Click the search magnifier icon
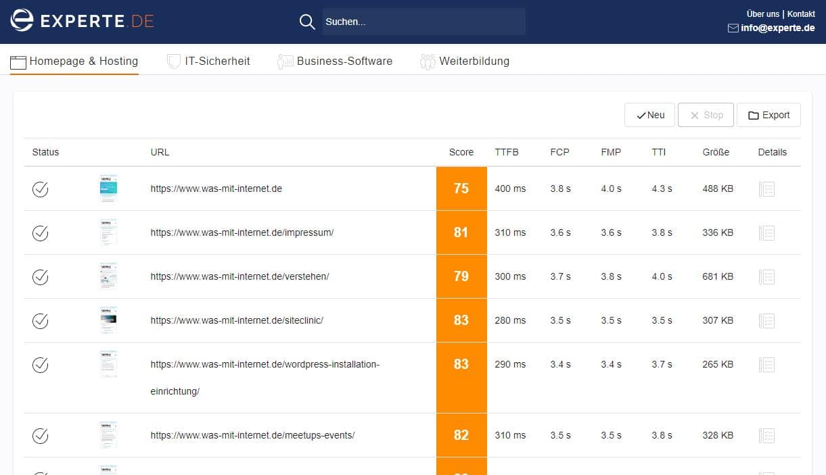This screenshot has height=475, width=826. (307, 22)
